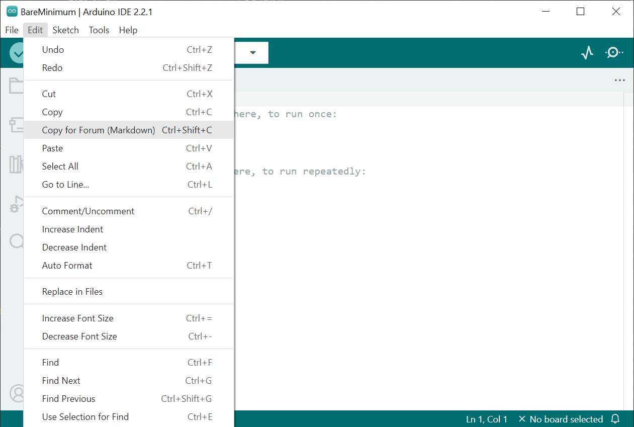Choose Select All menu entry
Image resolution: width=634 pixels, height=427 pixels.
pyautogui.click(x=129, y=166)
